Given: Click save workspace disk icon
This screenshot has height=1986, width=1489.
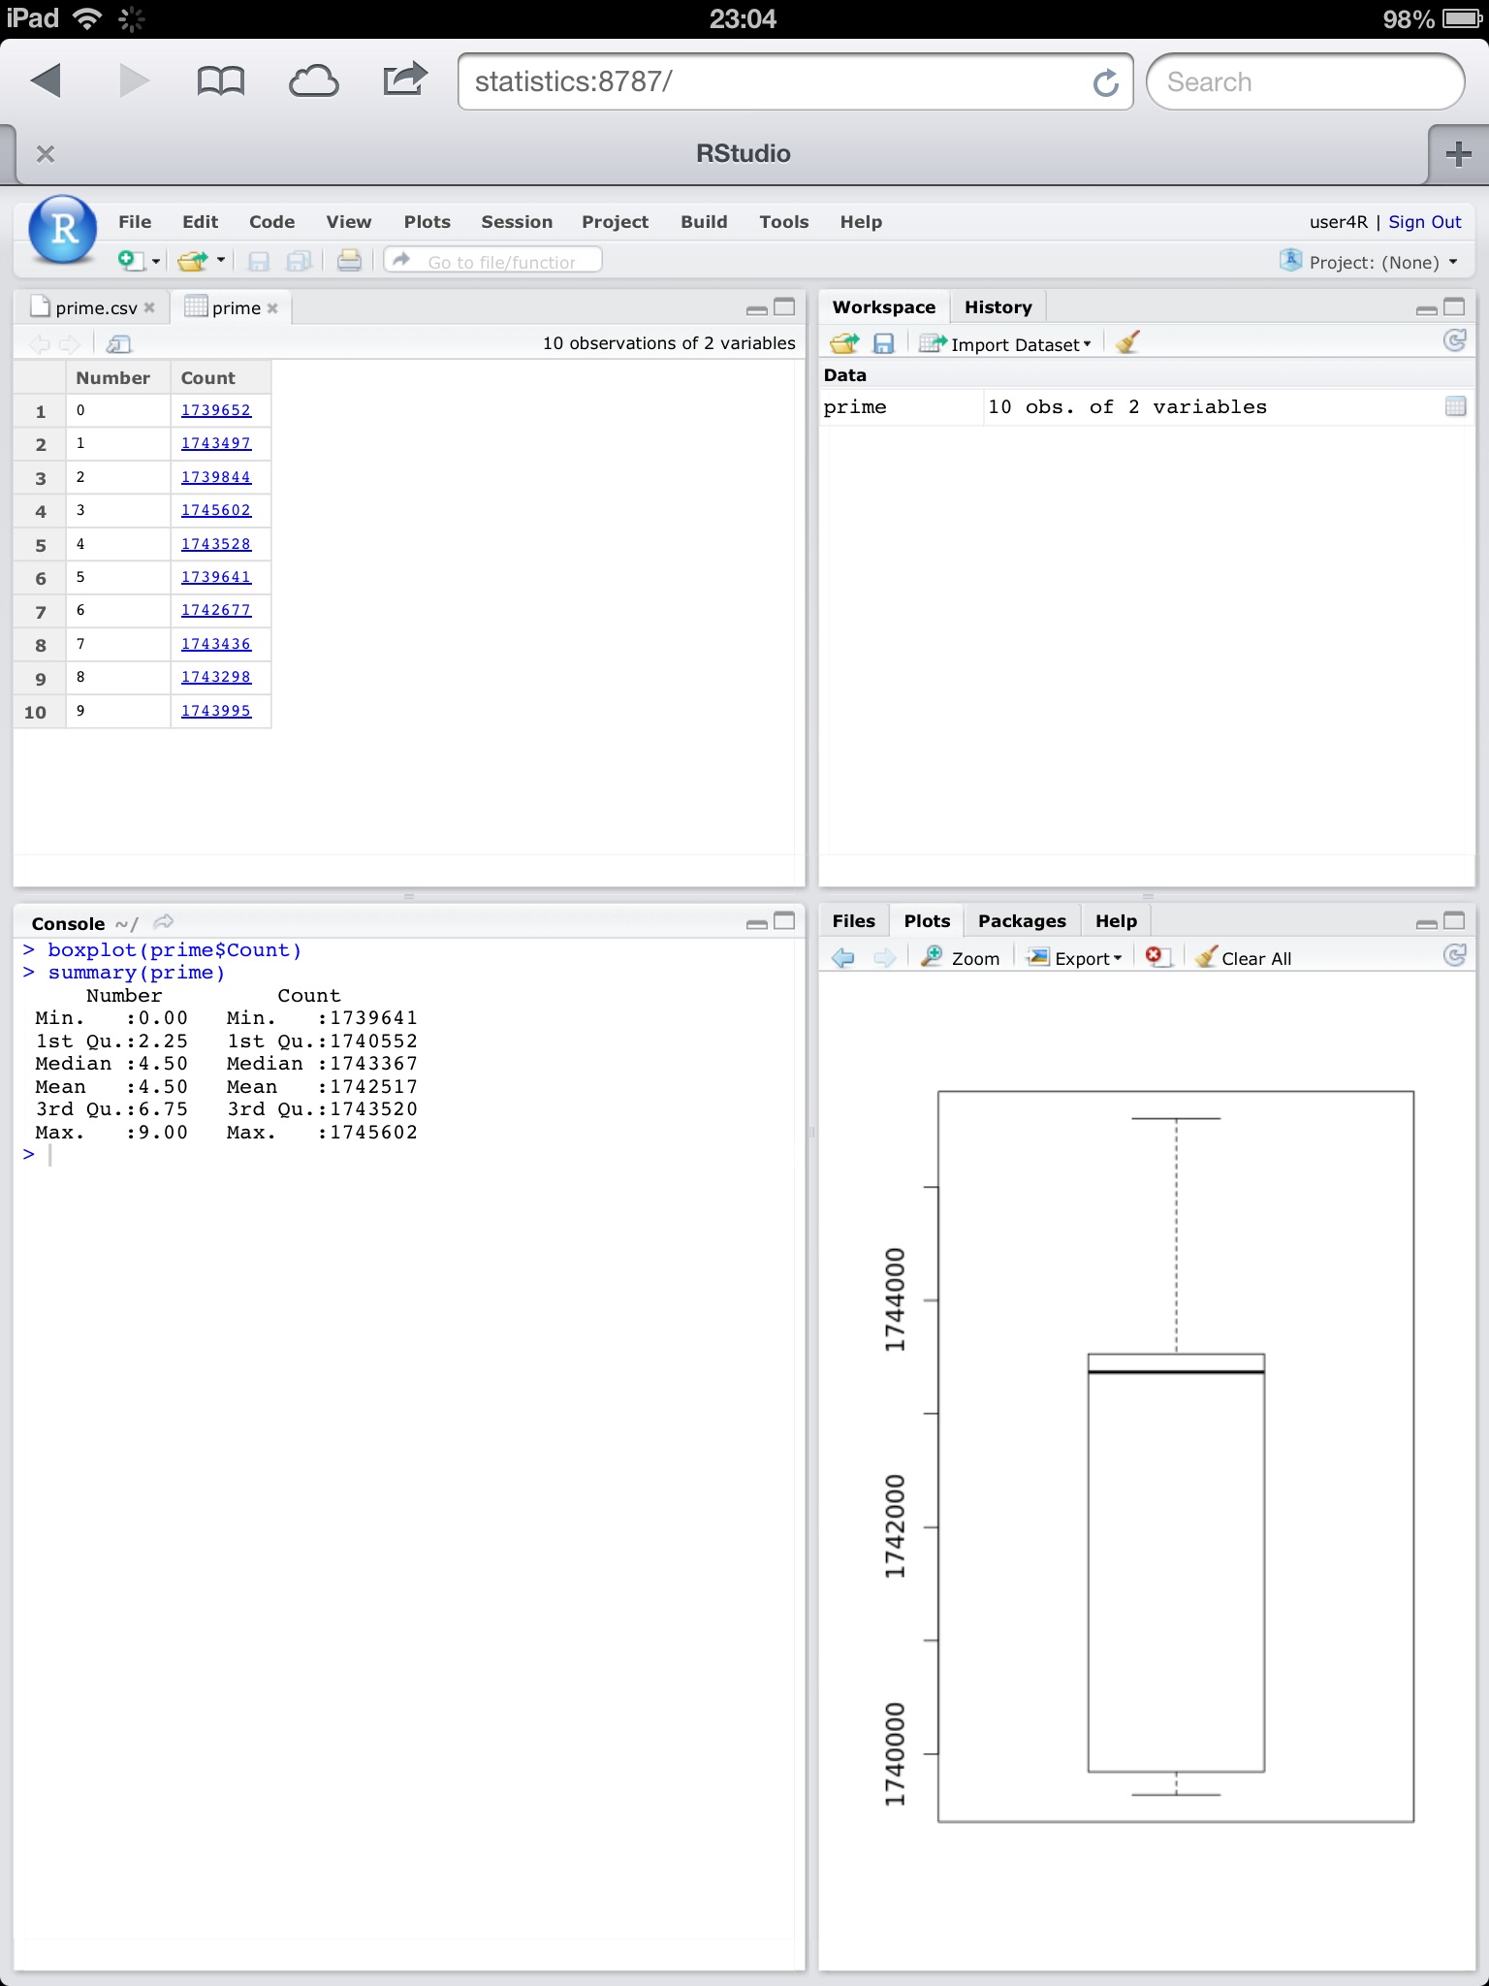Looking at the screenshot, I should pos(883,343).
